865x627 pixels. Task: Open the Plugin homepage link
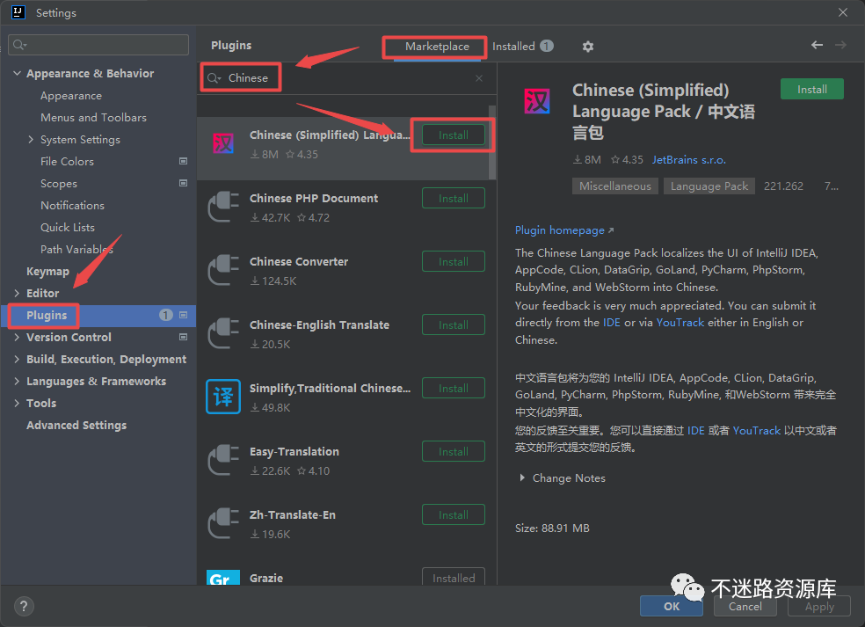coord(560,230)
